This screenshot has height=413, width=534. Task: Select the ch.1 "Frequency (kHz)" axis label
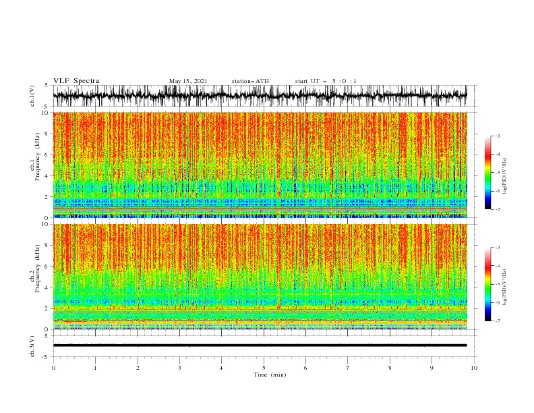38,157
